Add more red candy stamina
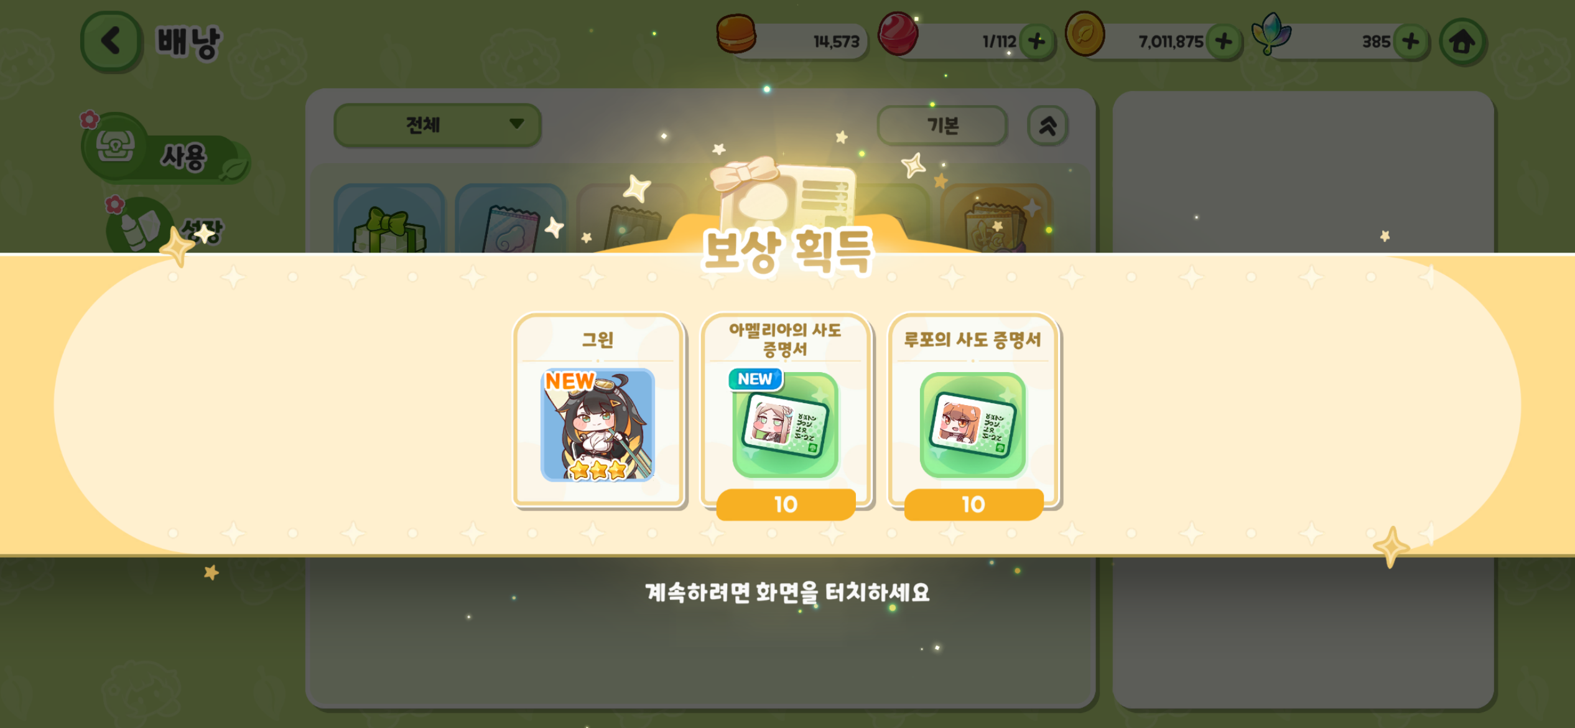 (1037, 42)
